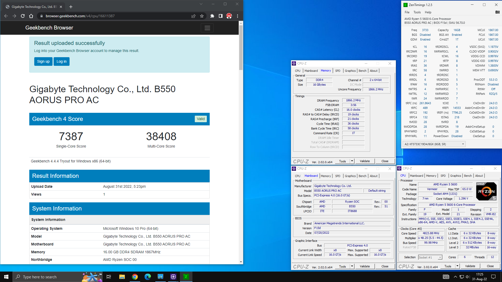Open the notification center icon
The height and width of the screenshot is (282, 502).
click(x=493, y=277)
